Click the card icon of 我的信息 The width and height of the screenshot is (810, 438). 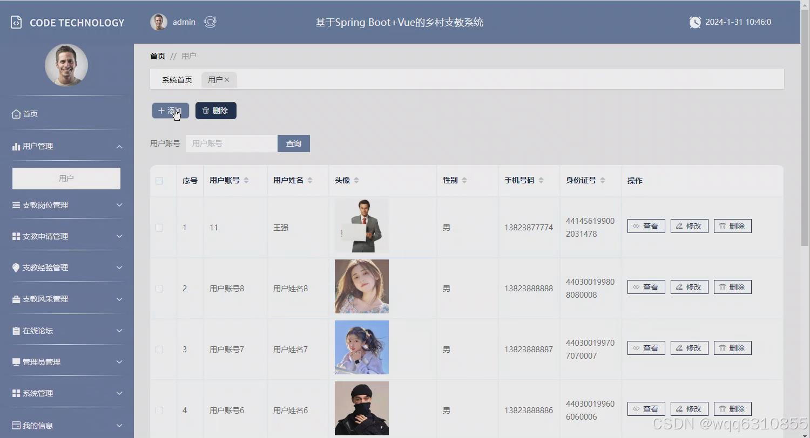(16, 426)
